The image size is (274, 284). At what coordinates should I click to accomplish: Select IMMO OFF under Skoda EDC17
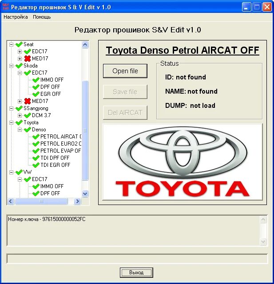point(52,80)
